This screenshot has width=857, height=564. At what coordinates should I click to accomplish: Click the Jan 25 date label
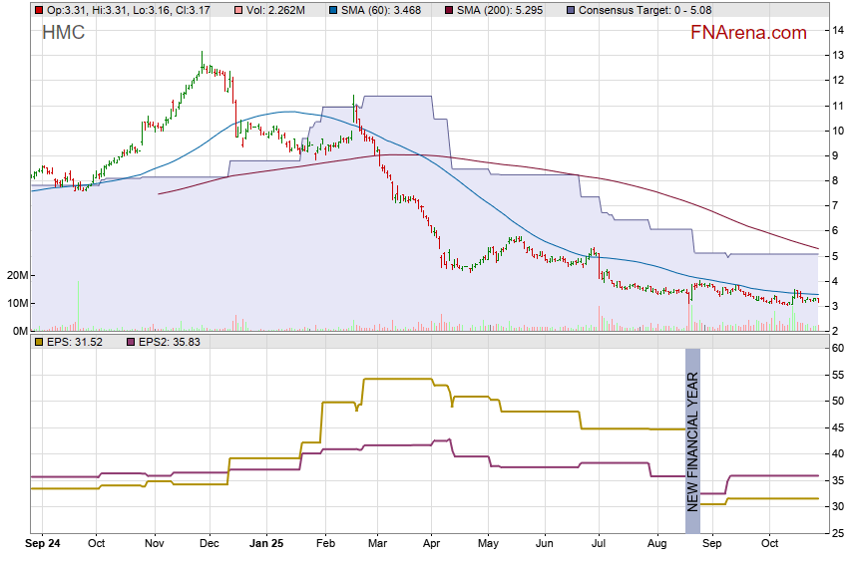266,545
